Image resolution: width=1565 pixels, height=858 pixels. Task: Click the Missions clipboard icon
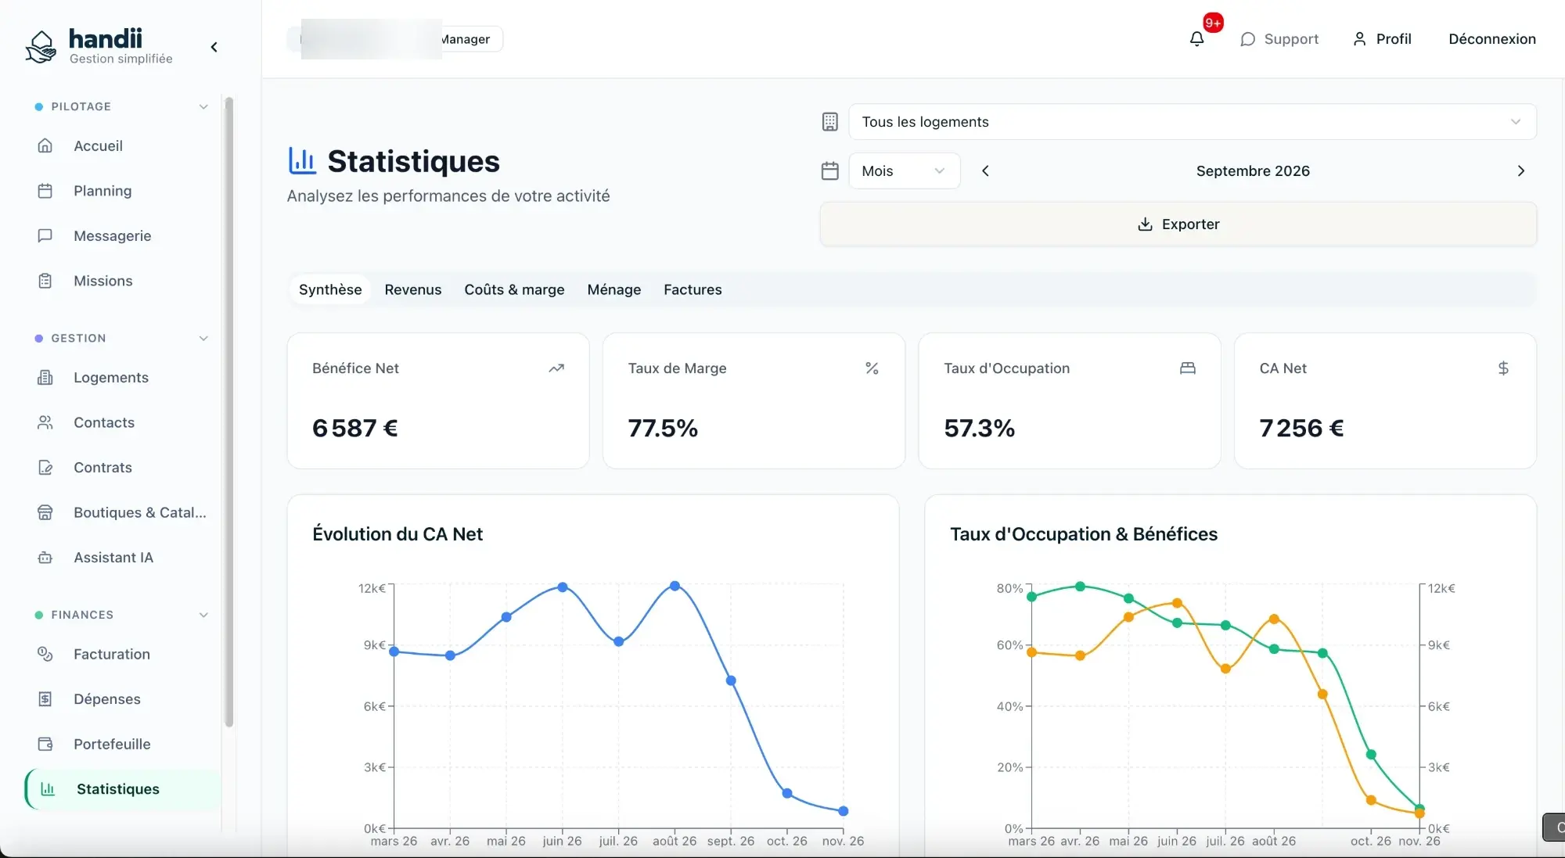45,281
